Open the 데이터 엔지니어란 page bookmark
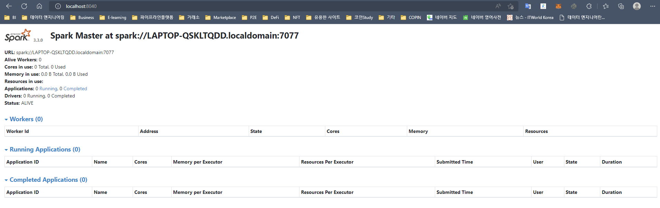The width and height of the screenshot is (660, 208). pos(582,17)
